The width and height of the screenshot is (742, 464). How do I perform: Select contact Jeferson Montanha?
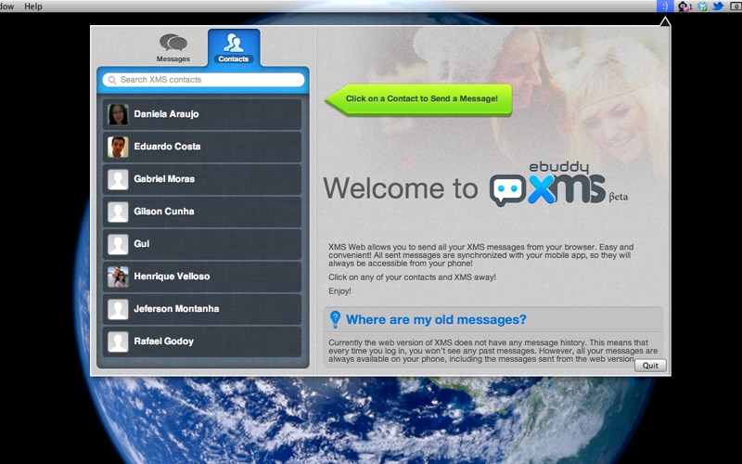(202, 309)
